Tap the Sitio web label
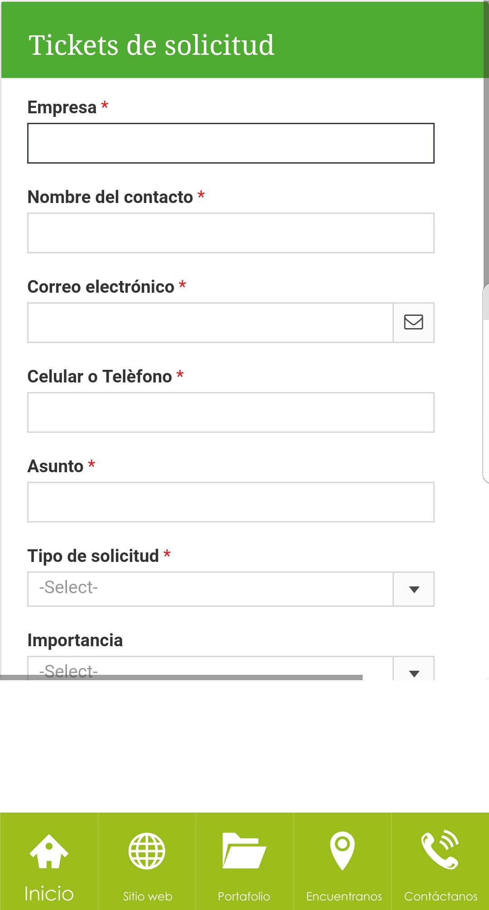The height and width of the screenshot is (910, 489). tap(148, 896)
